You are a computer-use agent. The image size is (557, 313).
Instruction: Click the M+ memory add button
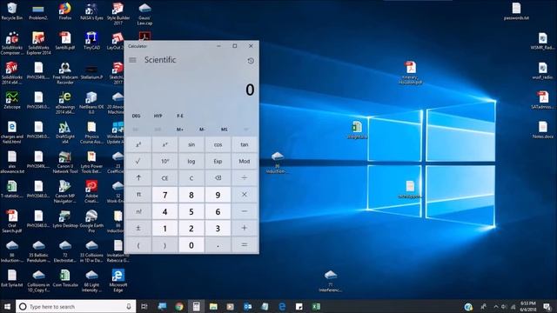pyautogui.click(x=180, y=130)
